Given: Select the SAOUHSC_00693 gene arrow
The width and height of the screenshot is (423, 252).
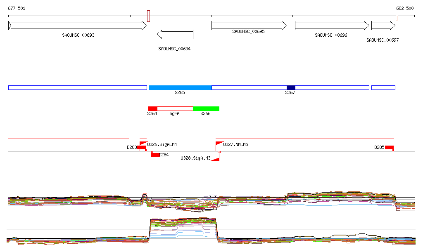Looking at the screenshot, I should tap(78, 26).
